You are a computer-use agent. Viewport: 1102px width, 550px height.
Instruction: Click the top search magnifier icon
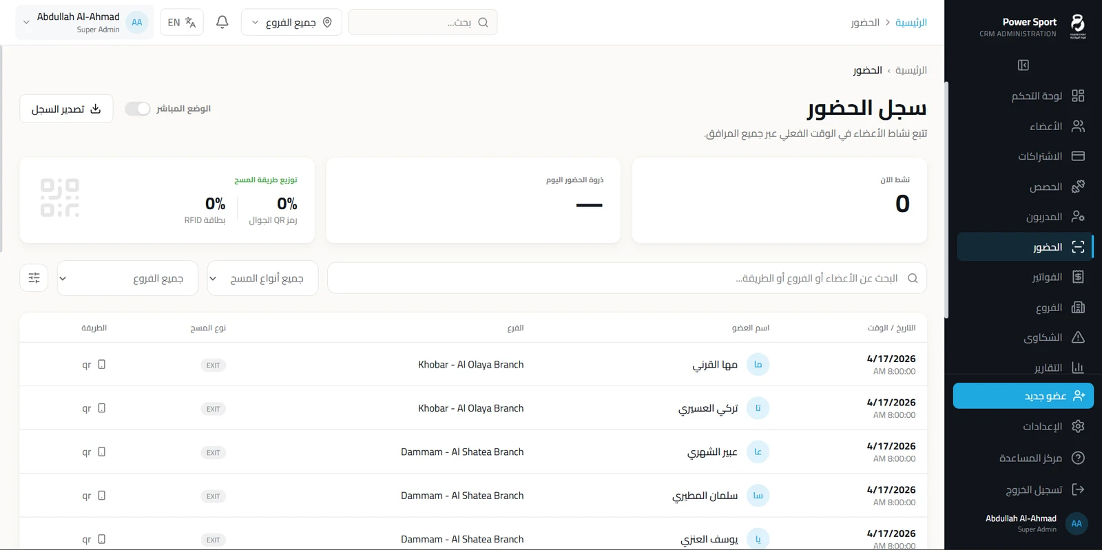tap(483, 22)
